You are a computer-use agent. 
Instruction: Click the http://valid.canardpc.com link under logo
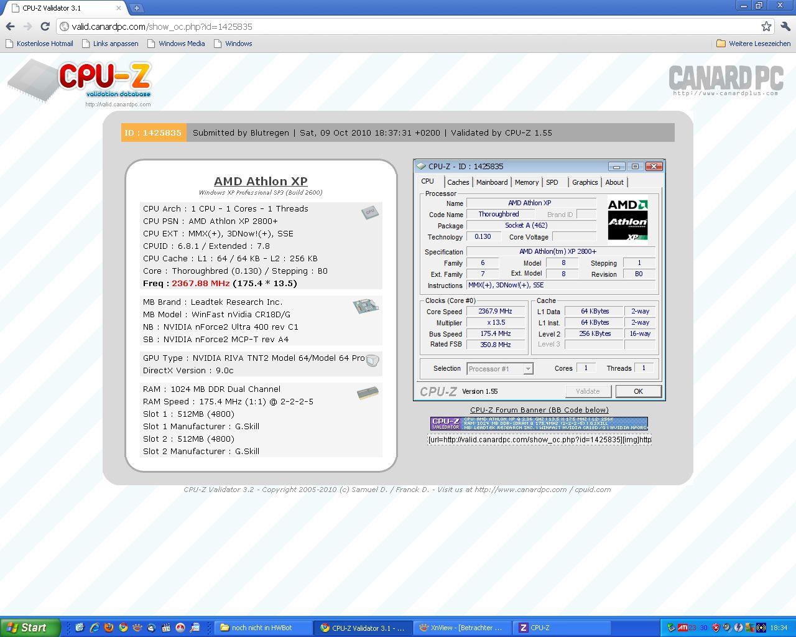tap(118, 105)
